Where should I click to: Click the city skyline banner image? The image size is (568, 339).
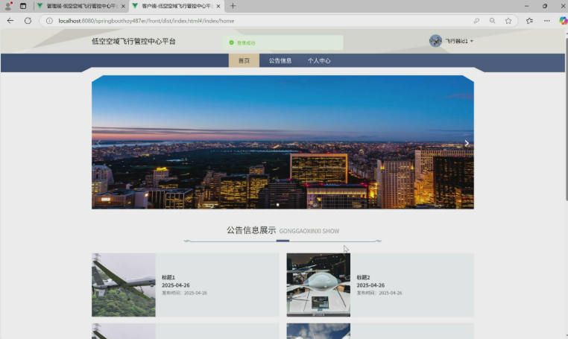[x=283, y=142]
